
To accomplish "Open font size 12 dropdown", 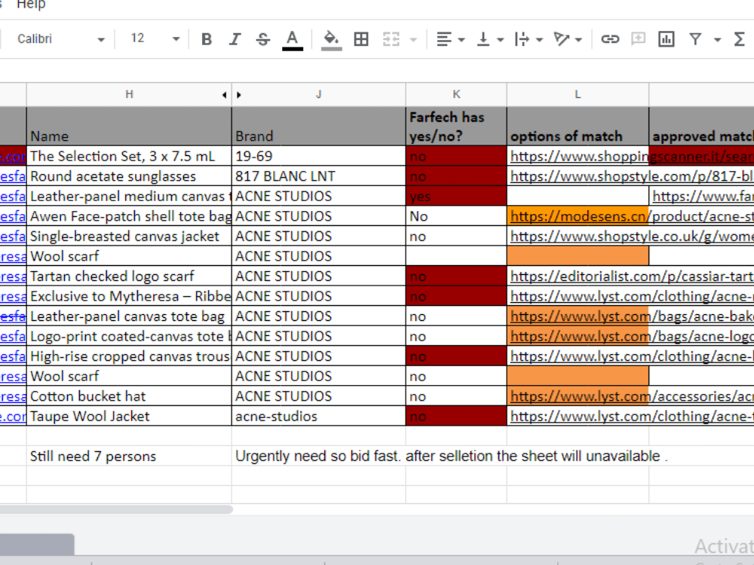I will (x=155, y=38).
